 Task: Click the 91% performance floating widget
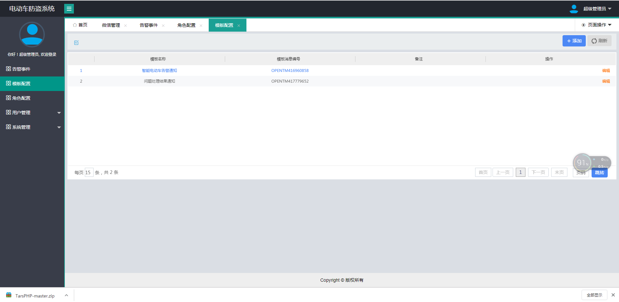pos(582,163)
